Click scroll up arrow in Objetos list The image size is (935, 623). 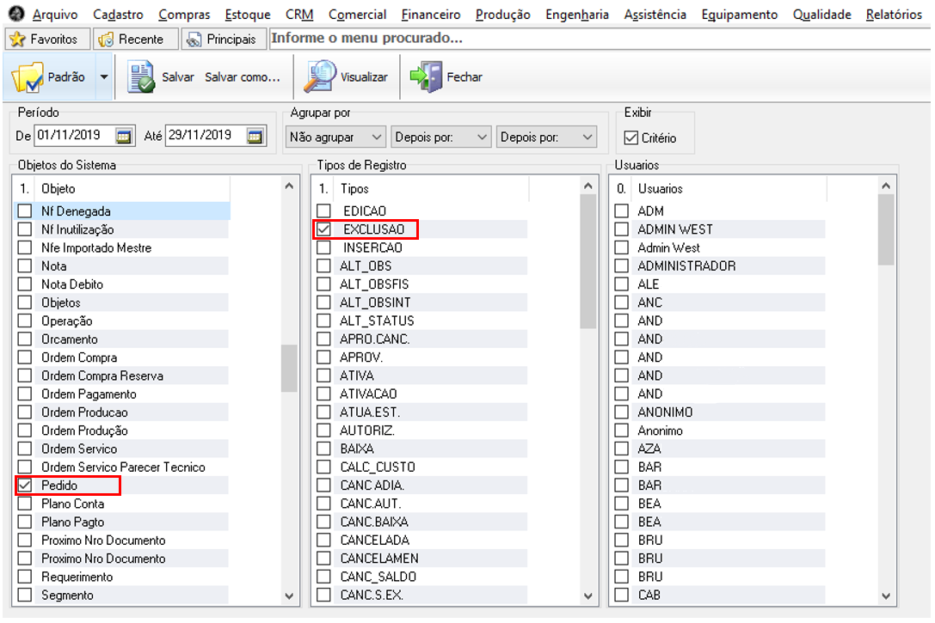289,186
